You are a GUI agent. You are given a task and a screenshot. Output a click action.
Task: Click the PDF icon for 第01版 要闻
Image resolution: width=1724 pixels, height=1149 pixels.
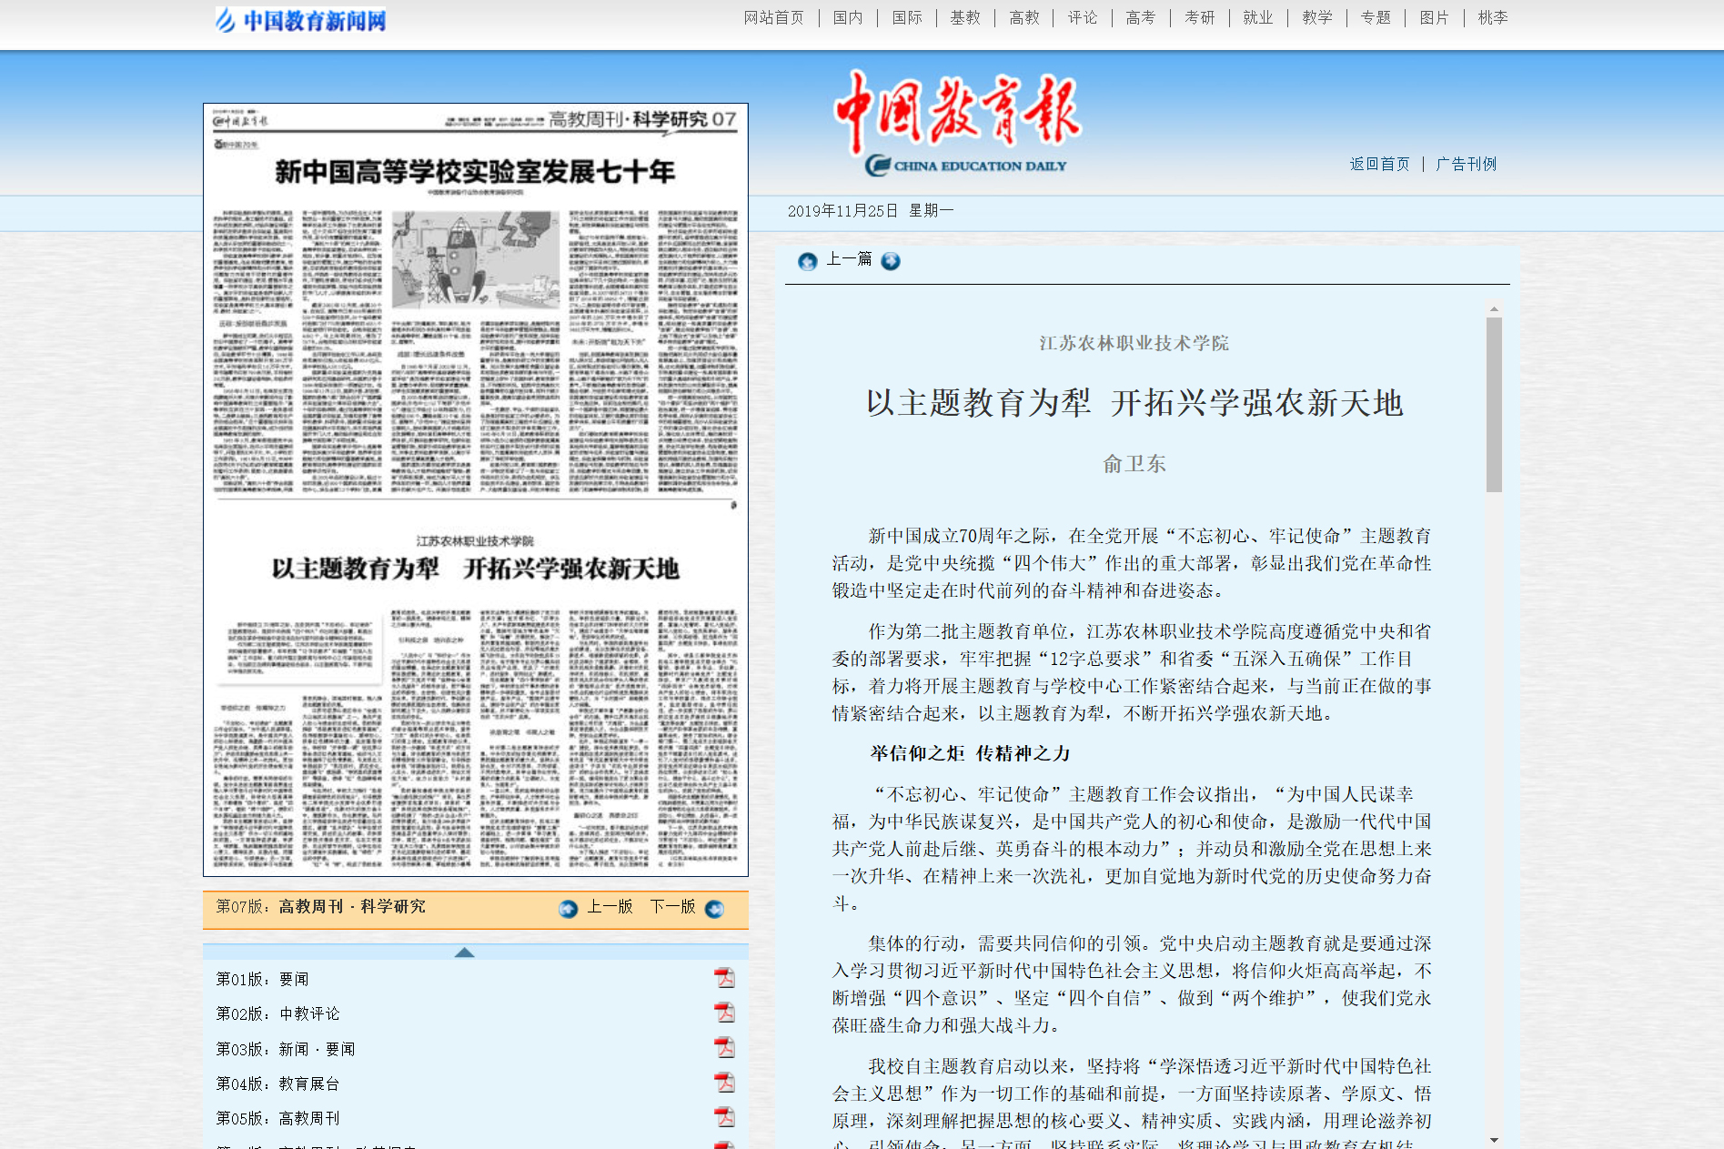[724, 978]
